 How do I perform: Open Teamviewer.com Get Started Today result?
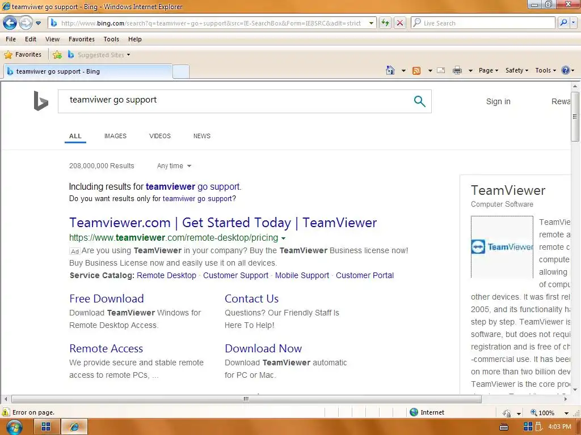coord(223,223)
